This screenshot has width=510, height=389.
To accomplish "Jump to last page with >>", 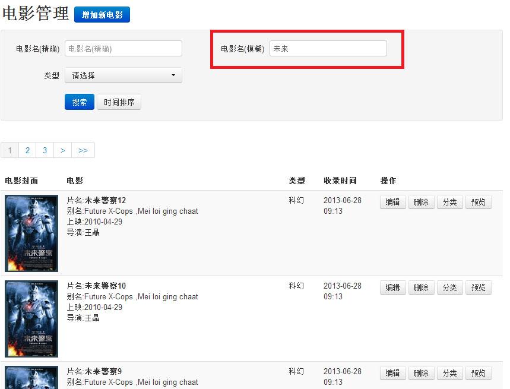I will click(x=83, y=150).
